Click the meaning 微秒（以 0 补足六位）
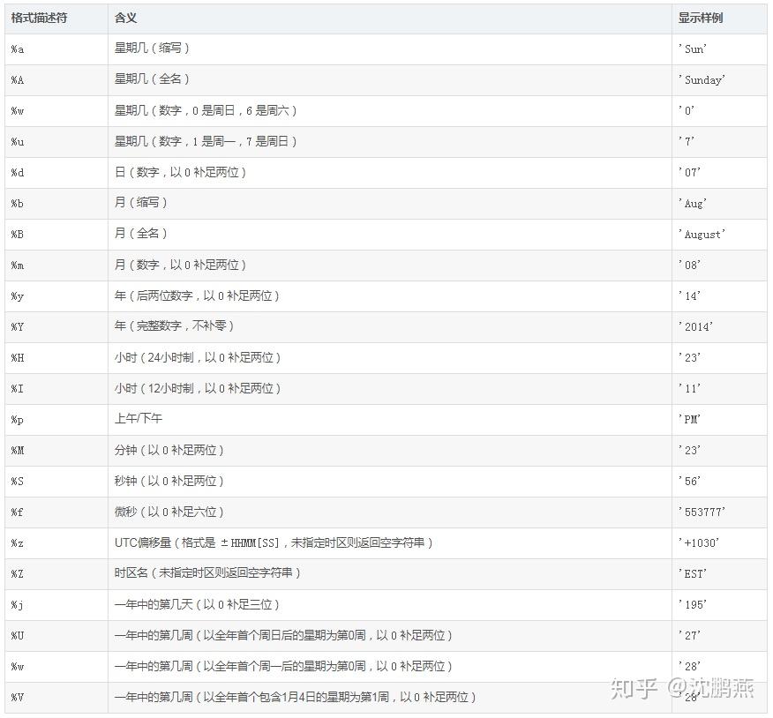The height and width of the screenshot is (718, 773). pos(169,512)
